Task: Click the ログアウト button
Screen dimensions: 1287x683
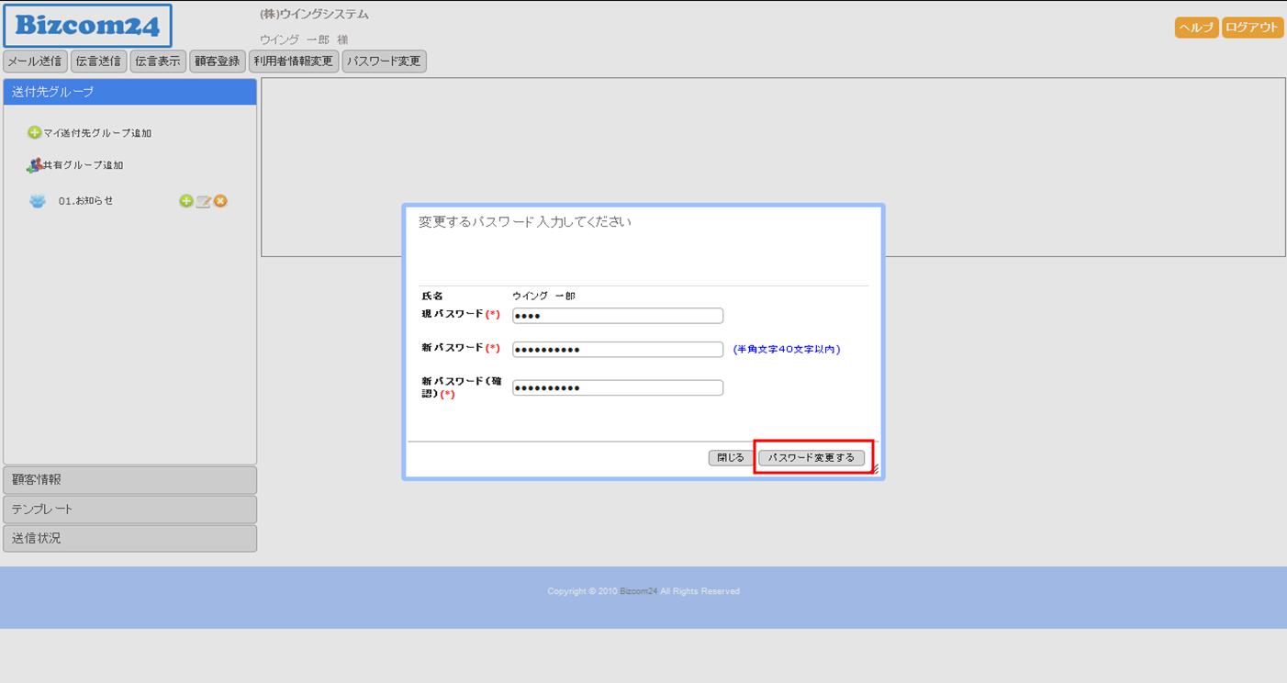Action: [1251, 28]
